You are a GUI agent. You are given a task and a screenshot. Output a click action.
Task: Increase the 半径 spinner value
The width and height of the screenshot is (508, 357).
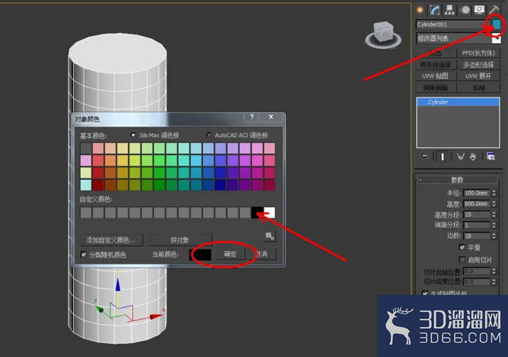(494, 191)
